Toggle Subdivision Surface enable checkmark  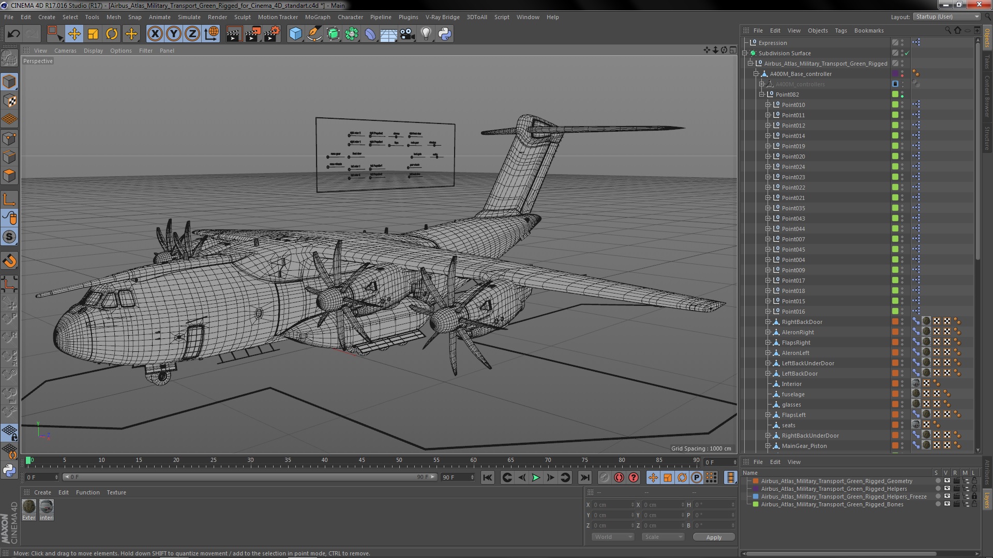(907, 53)
